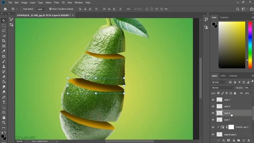Select the Paint Bucket tool
254x143 pixels.
coord(4,82)
